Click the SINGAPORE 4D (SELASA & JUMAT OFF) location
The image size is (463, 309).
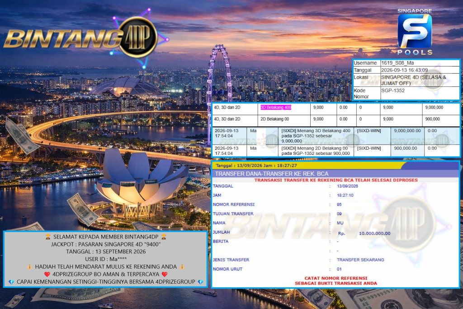(414, 80)
